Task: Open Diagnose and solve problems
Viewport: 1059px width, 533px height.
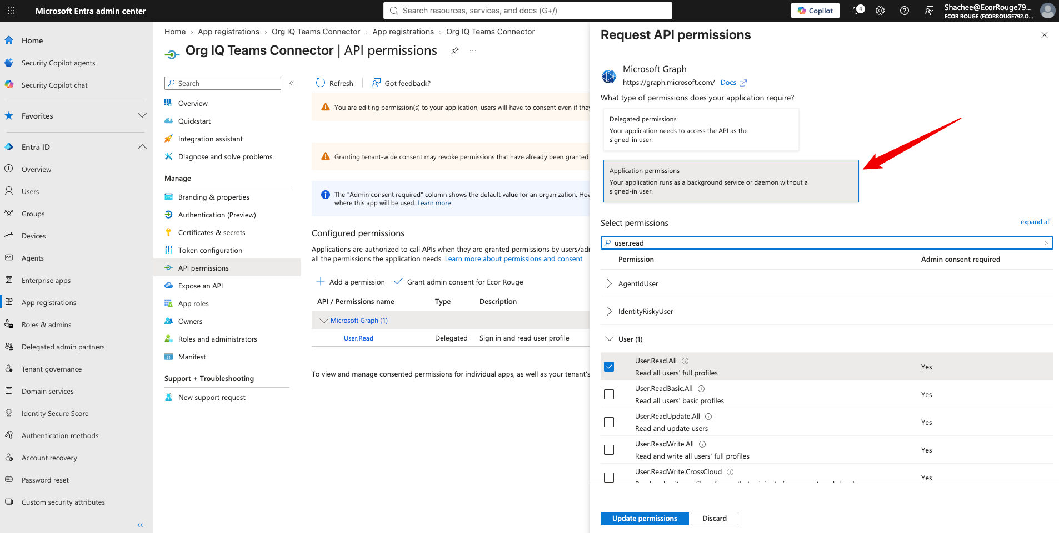Action: point(227,156)
